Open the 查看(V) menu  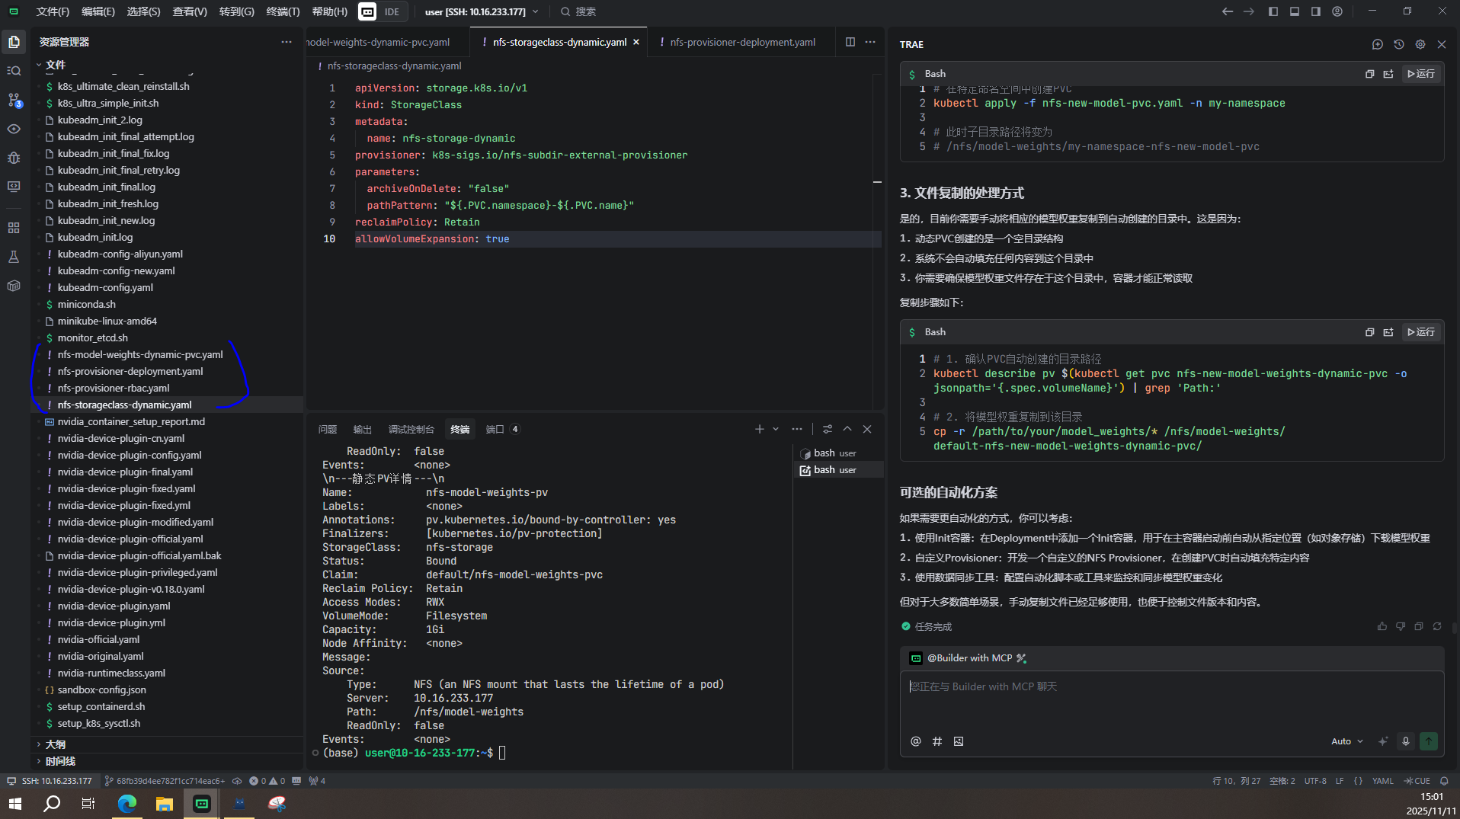pos(190,11)
